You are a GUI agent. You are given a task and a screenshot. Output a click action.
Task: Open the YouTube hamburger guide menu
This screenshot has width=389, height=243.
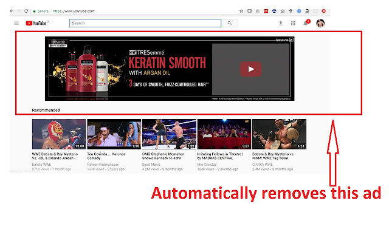[x=16, y=23]
